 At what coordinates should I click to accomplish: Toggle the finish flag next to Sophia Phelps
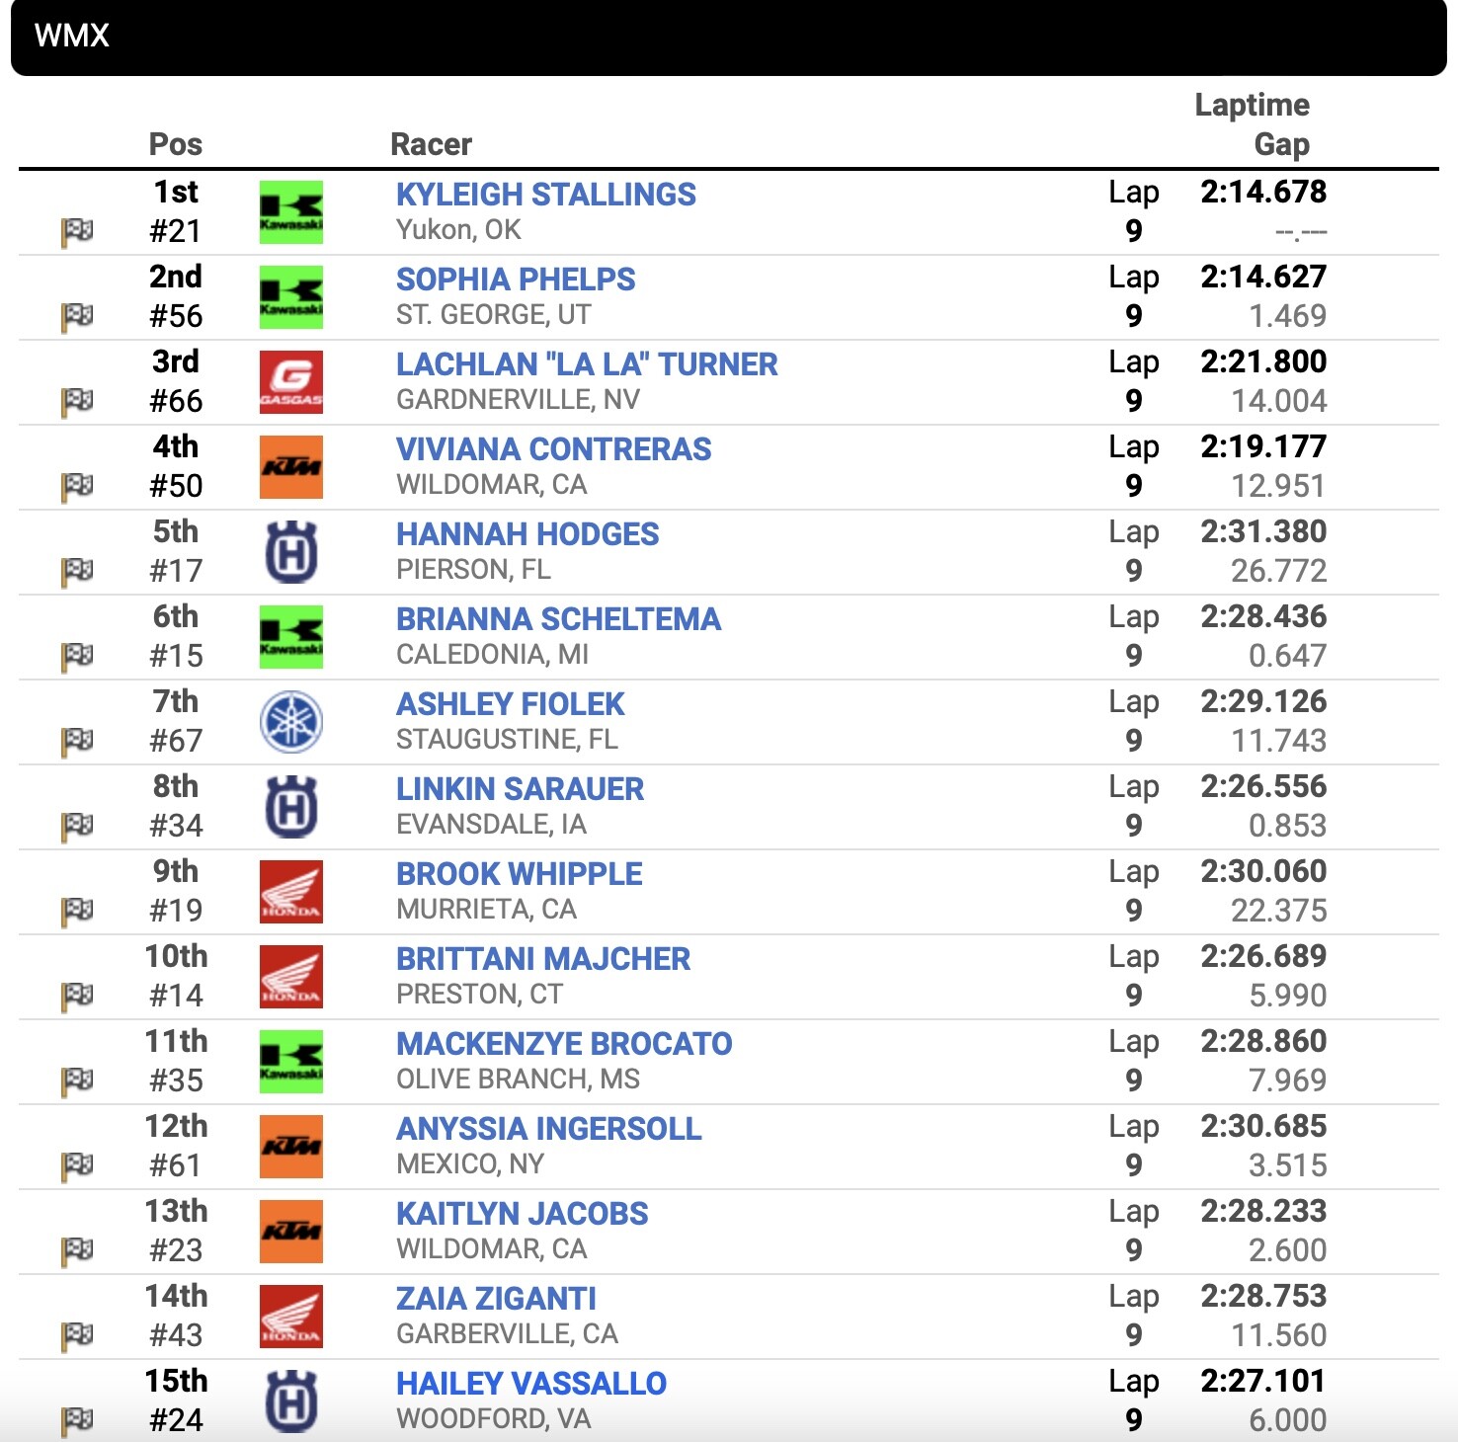[77, 316]
